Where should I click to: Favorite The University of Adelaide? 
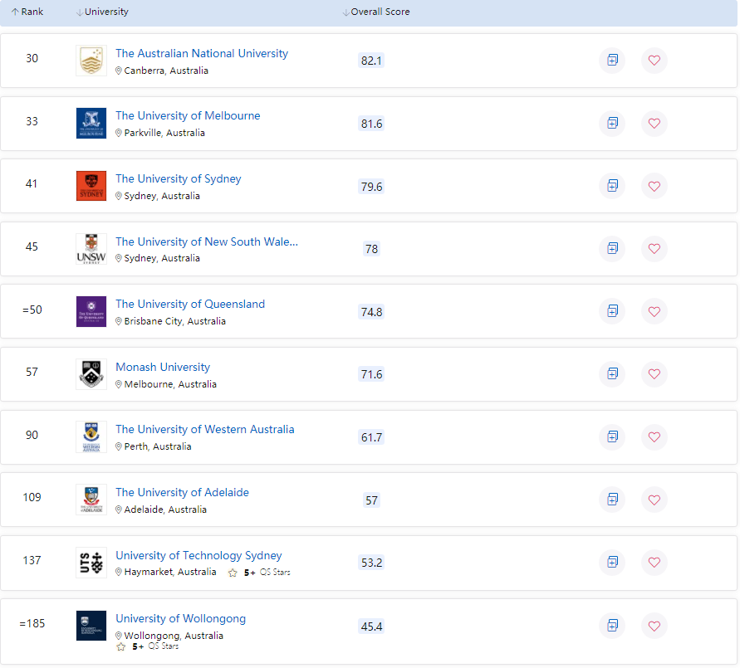654,500
